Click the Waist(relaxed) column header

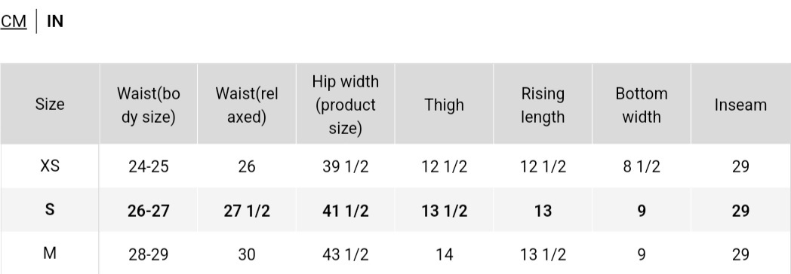coord(247,104)
